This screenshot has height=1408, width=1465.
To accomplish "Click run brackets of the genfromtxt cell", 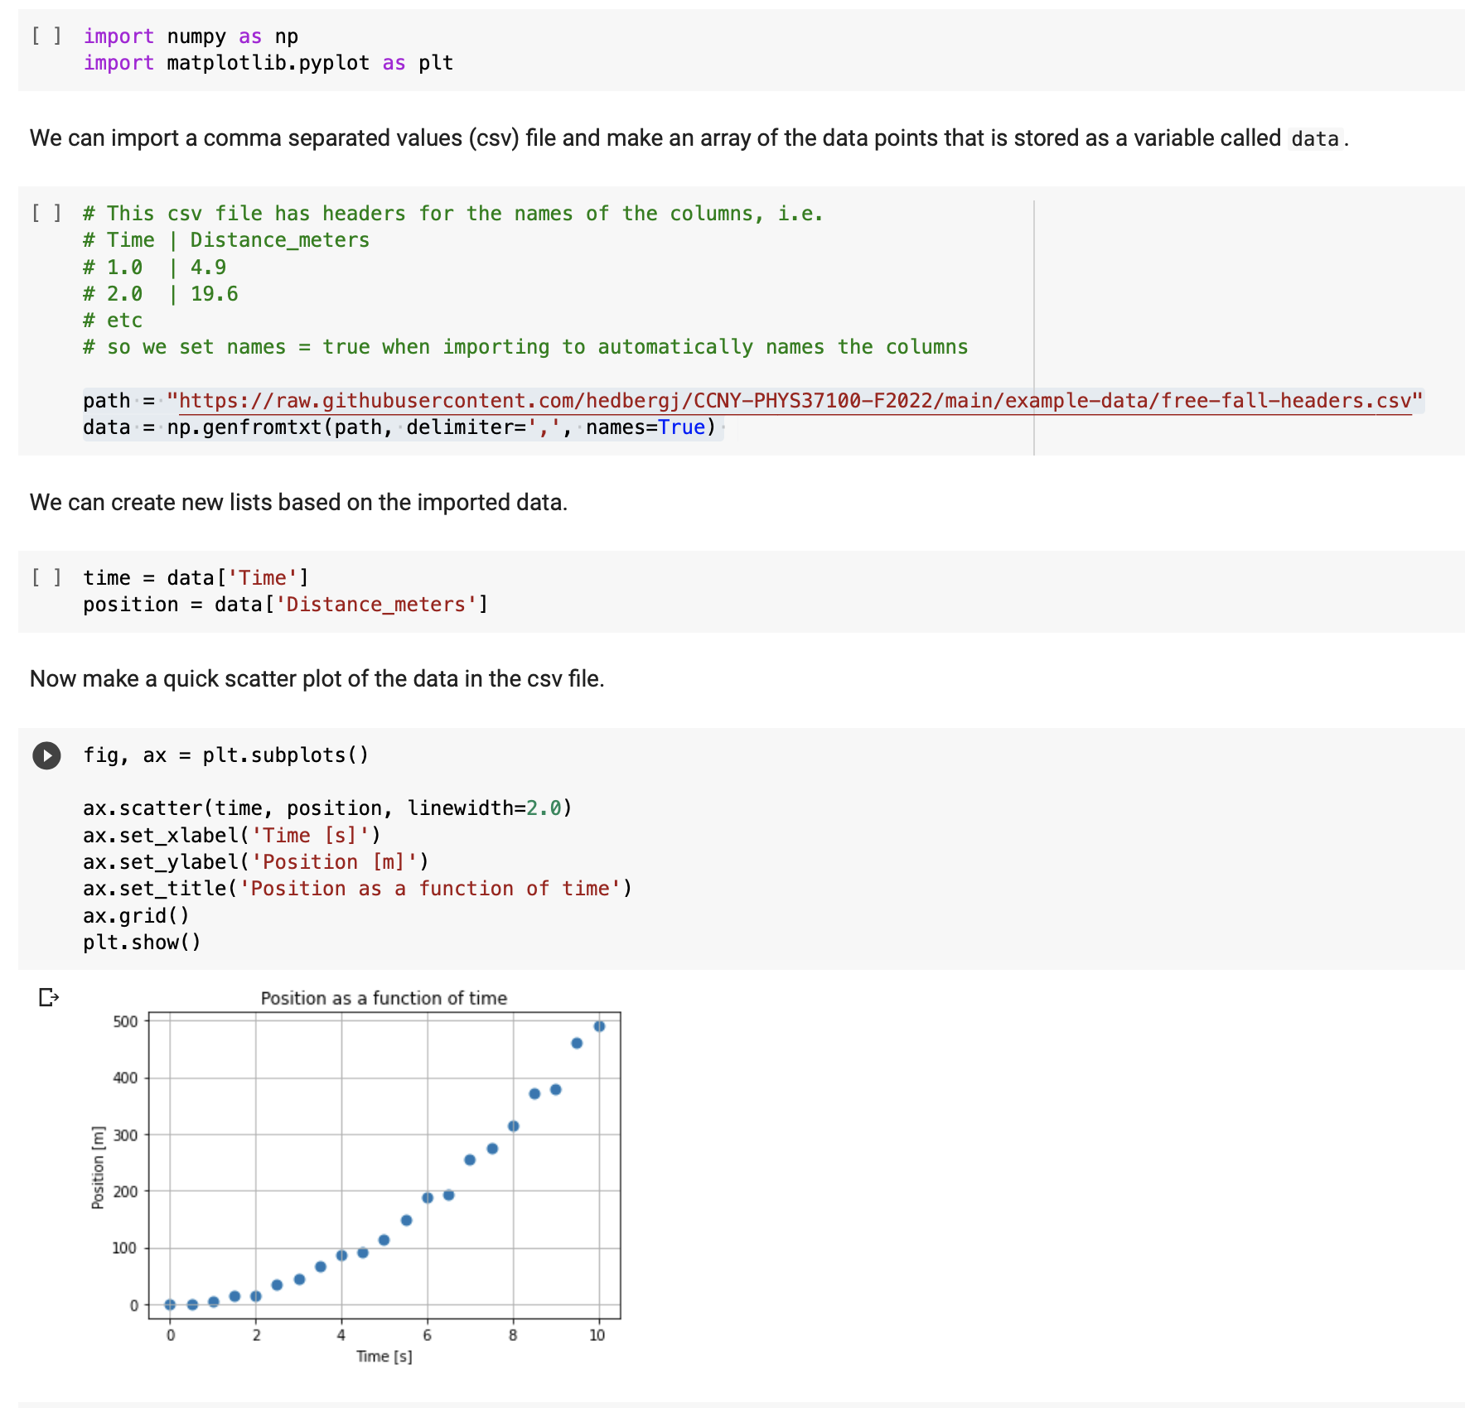I will 46,213.
